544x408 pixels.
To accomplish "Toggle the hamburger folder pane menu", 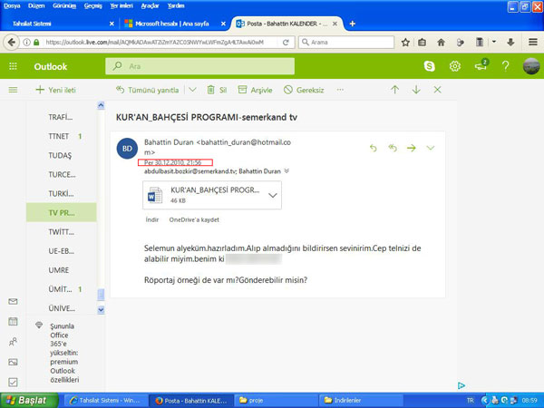I will [x=13, y=90].
